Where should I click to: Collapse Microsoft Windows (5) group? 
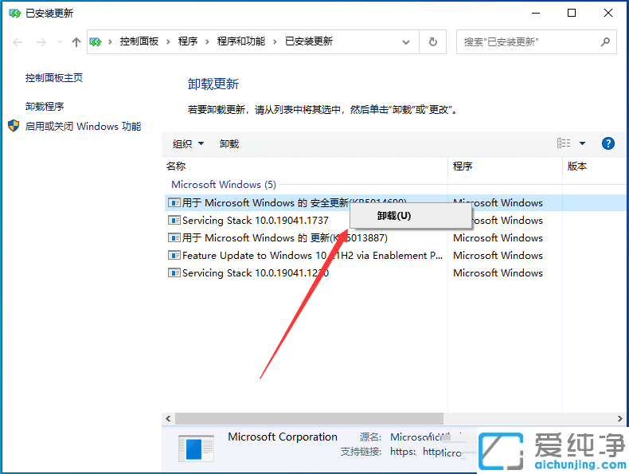click(x=224, y=185)
